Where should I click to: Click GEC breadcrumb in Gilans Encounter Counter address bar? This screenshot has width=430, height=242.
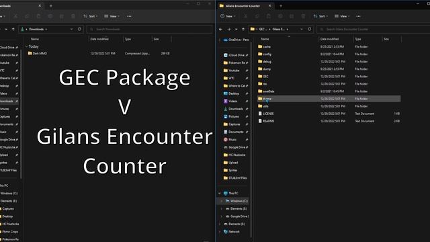click(263, 29)
